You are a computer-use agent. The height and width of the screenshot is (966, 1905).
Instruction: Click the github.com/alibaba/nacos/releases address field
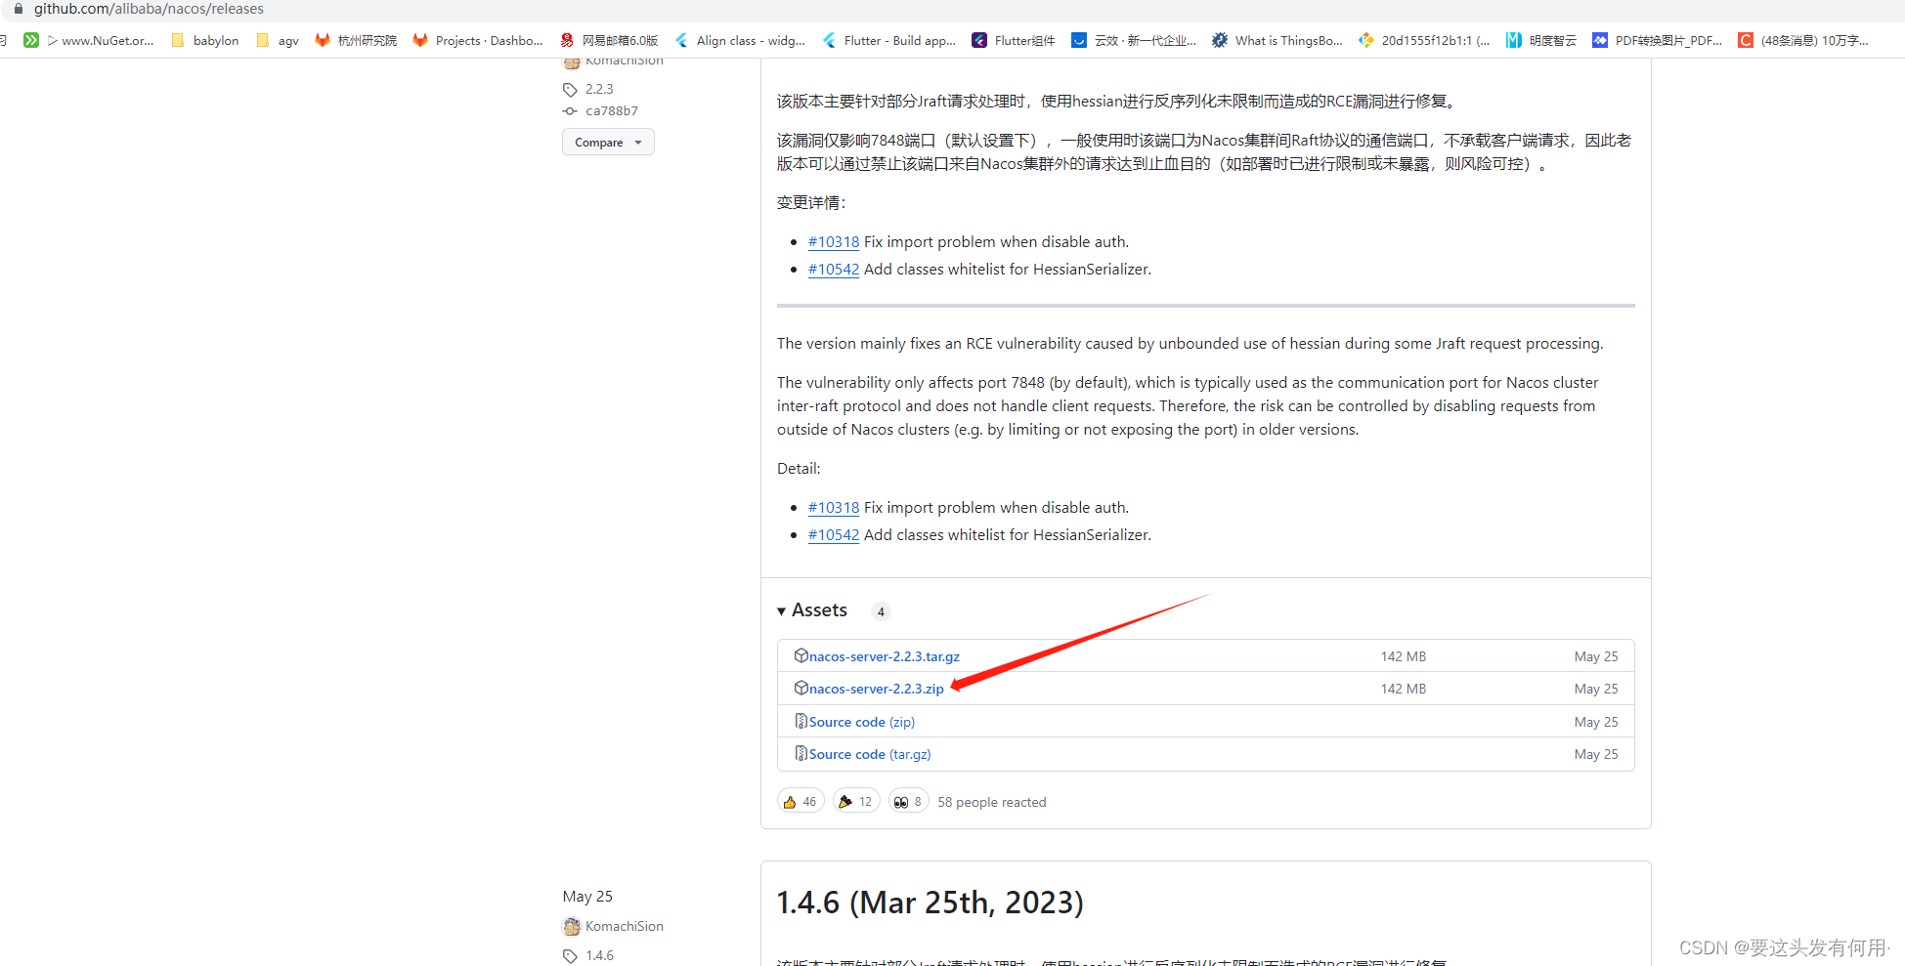149,9
